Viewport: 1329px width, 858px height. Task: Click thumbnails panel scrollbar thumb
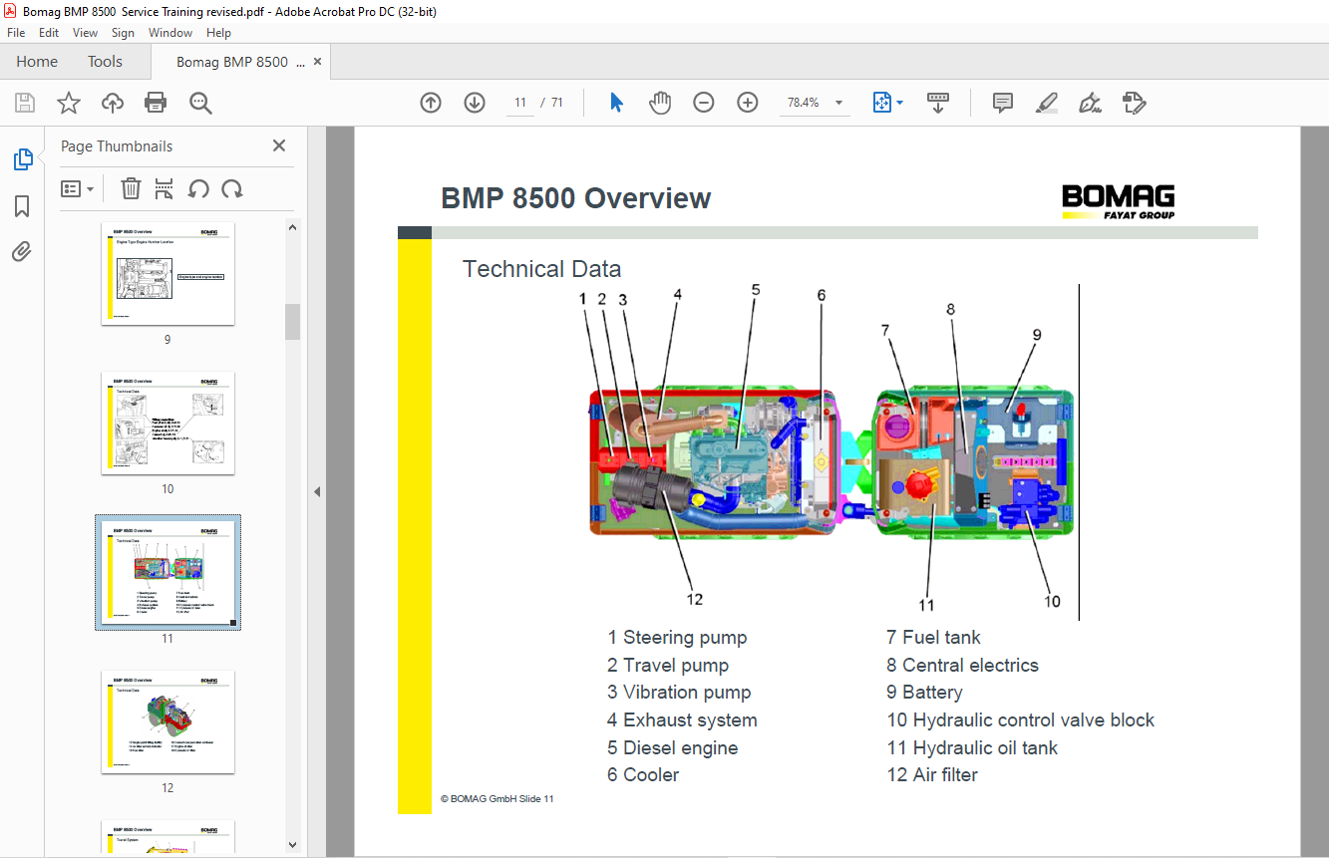pos(292,322)
